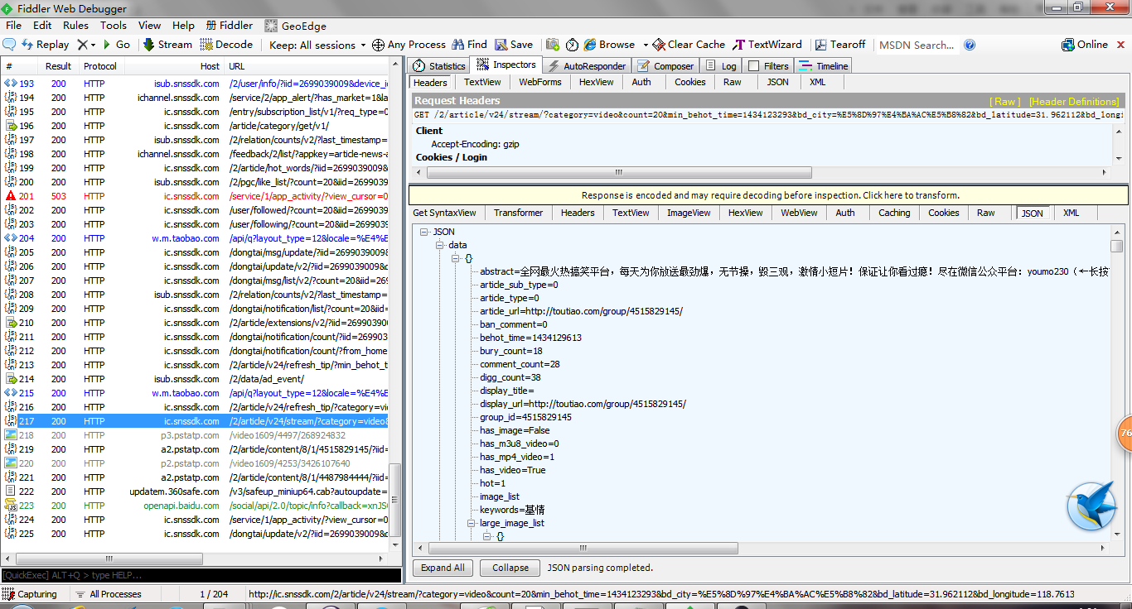Click Tearoff to detach inspectors
This screenshot has height=609, width=1132.
(x=840, y=45)
